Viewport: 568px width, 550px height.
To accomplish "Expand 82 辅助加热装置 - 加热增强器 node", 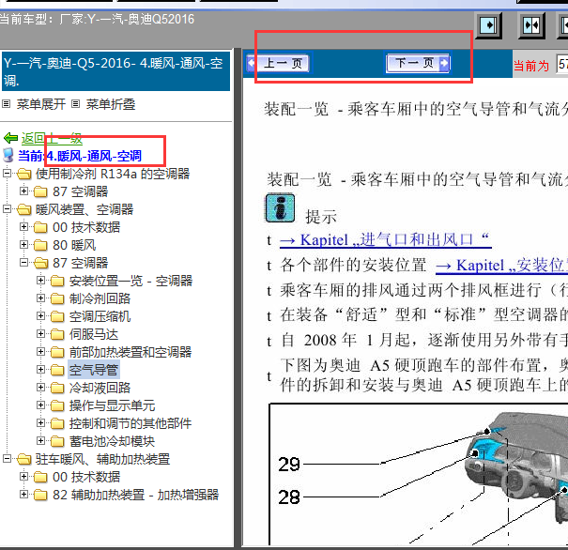I will coord(23,495).
